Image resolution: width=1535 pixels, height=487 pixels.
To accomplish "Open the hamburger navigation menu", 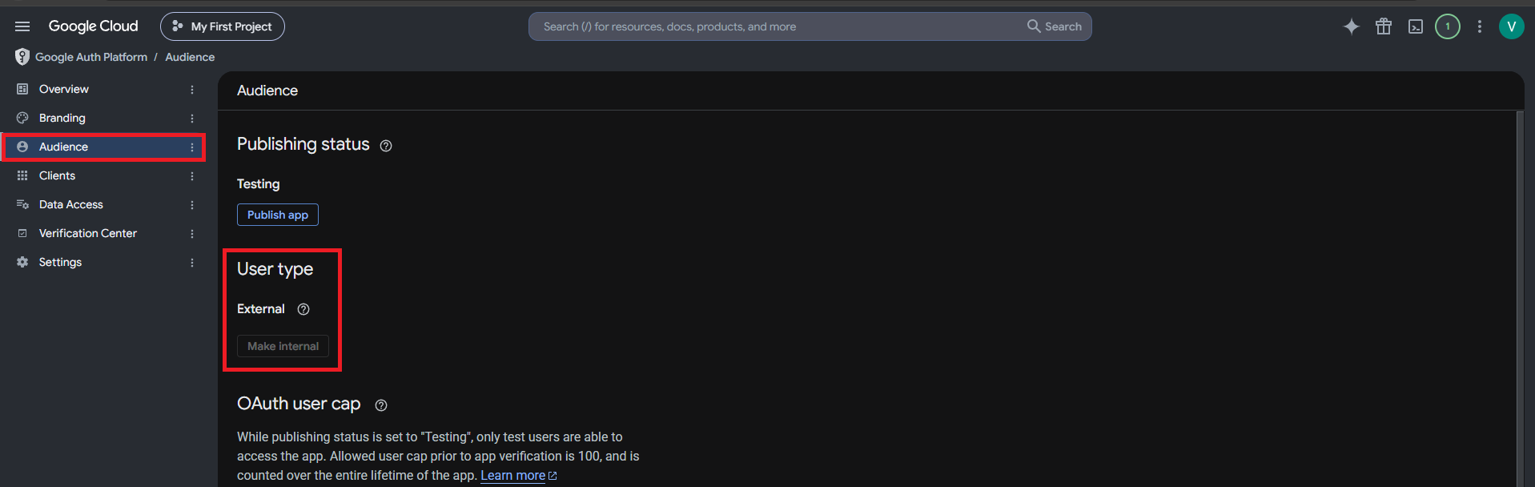I will tap(22, 26).
